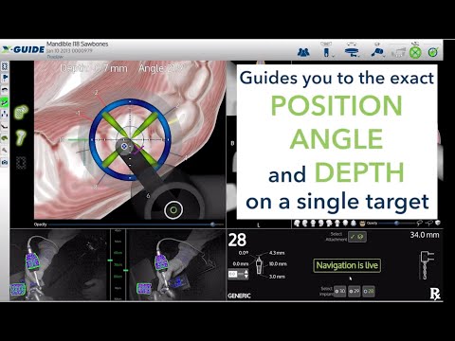This screenshot has width=455, height=341.
Task: Click the Angle readout text
Action: [163, 68]
